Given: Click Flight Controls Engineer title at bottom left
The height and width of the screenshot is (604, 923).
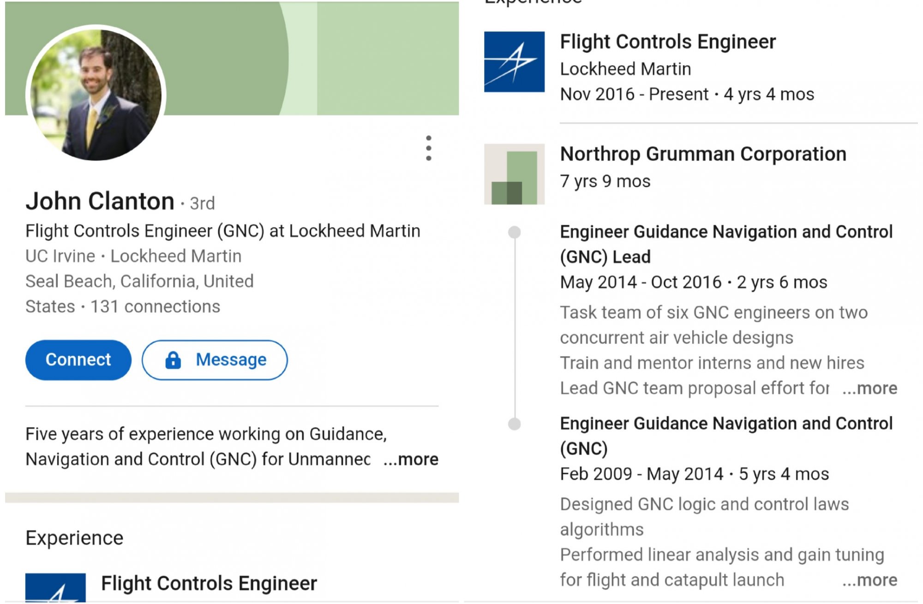Looking at the screenshot, I should (x=209, y=583).
